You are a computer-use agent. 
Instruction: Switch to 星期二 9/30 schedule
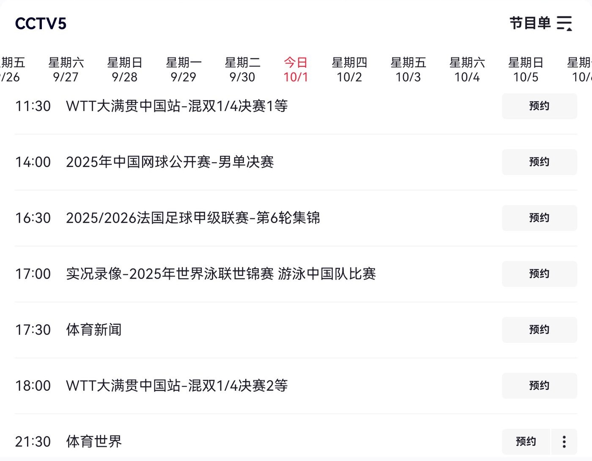click(x=242, y=70)
